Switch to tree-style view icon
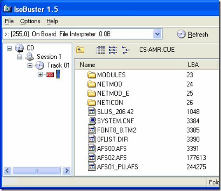This screenshot has width=221, height=191. [125, 50]
